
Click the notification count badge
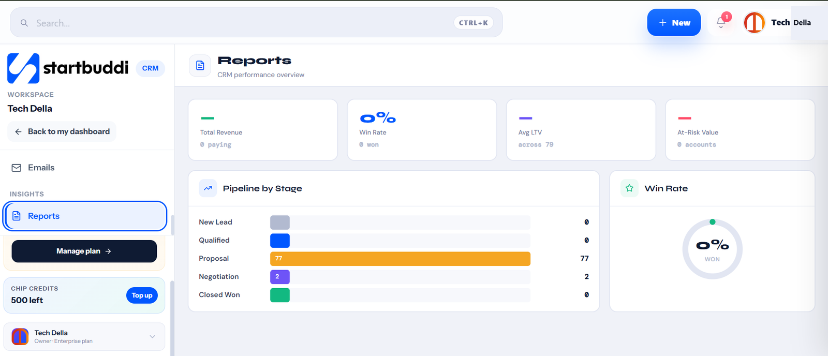tap(727, 17)
